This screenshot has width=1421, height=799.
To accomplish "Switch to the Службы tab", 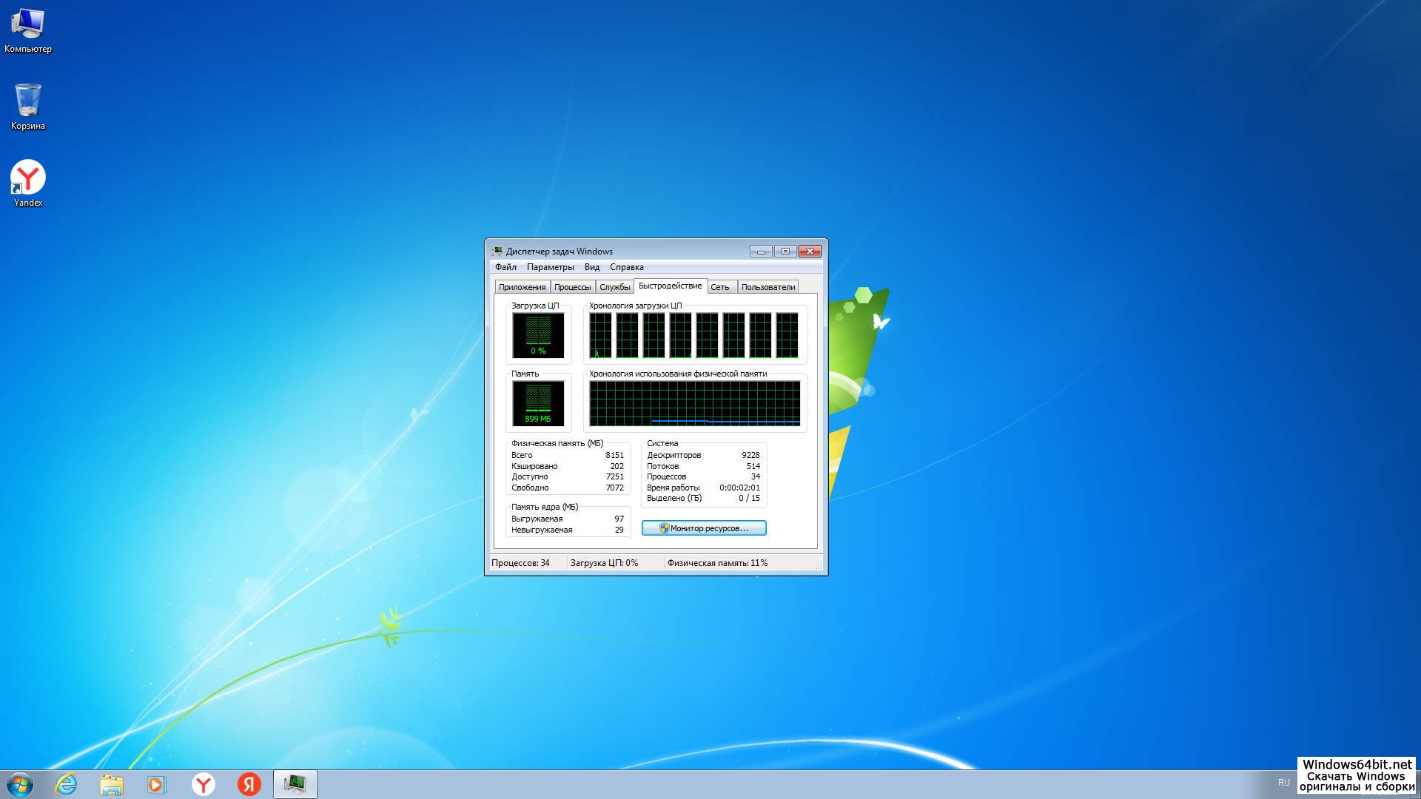I will click(614, 287).
